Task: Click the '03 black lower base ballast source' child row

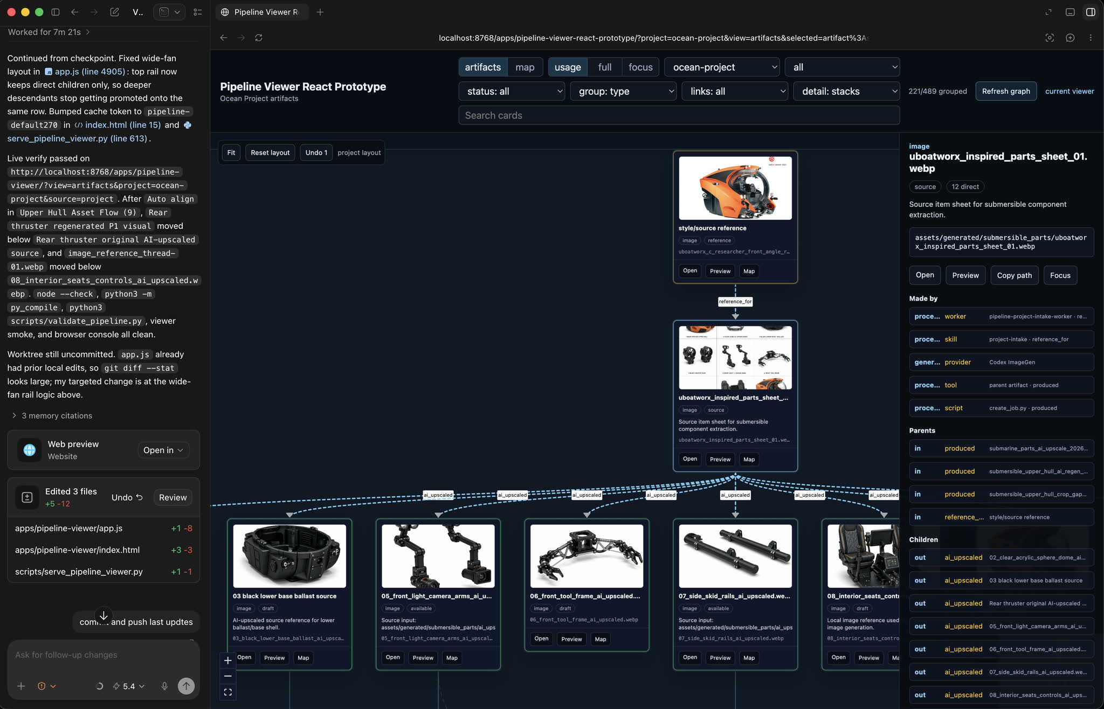Action: pos(1002,580)
